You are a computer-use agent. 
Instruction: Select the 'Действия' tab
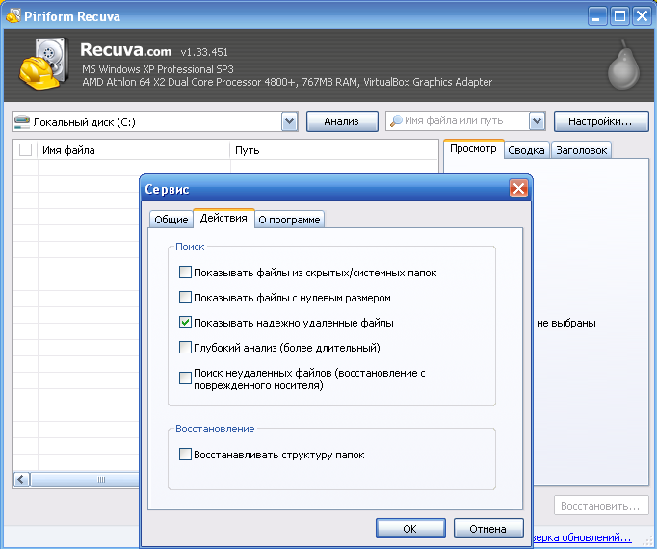[223, 219]
